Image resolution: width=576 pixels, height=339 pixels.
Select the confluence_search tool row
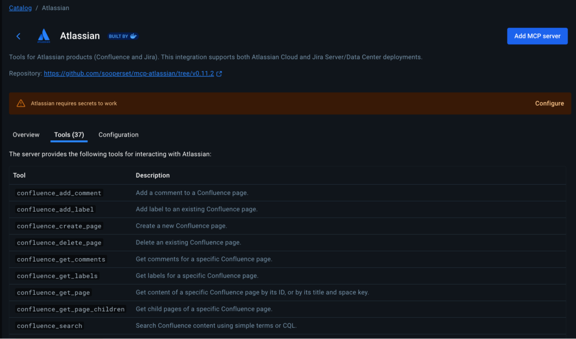tap(49, 326)
